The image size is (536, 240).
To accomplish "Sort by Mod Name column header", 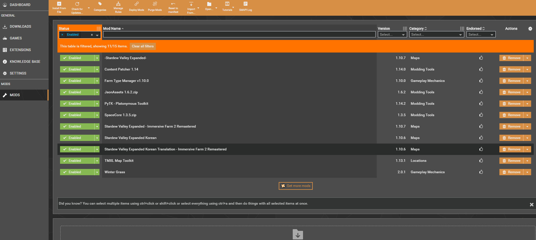I will (113, 29).
